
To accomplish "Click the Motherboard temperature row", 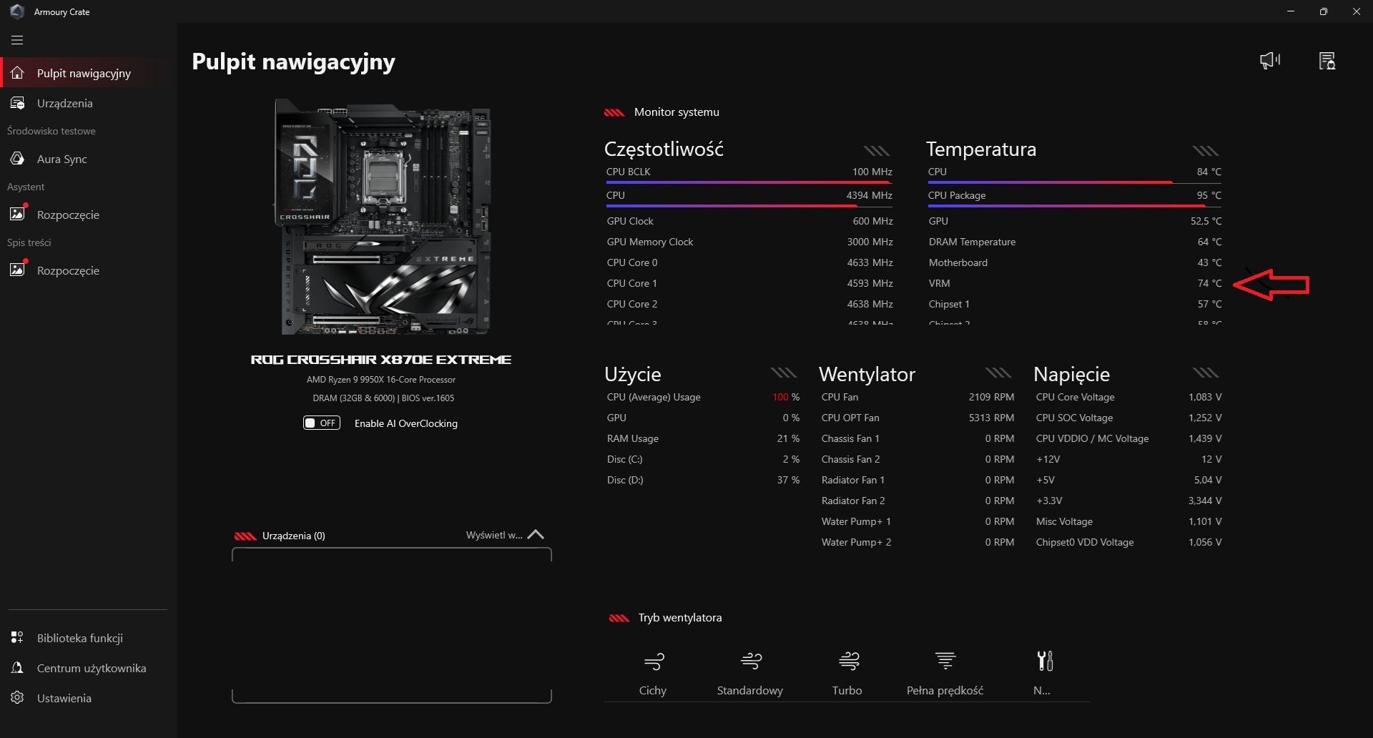I will click(x=1075, y=262).
